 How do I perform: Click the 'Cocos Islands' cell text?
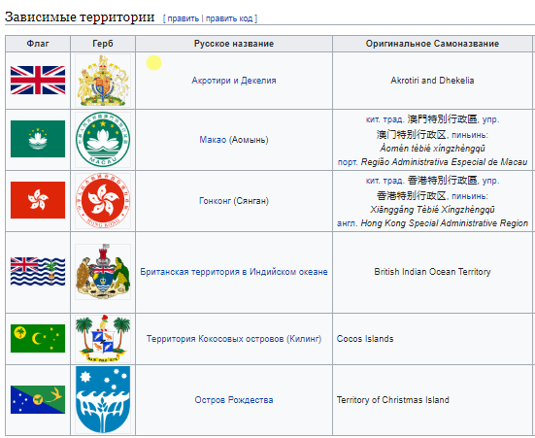[365, 339]
